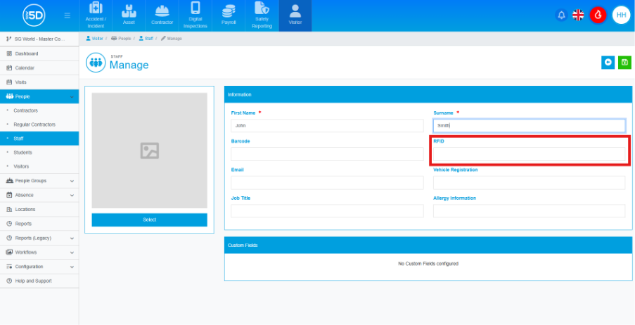Viewport: 635px width, 325px height.
Task: Click the 5D logo
Action: point(34,15)
